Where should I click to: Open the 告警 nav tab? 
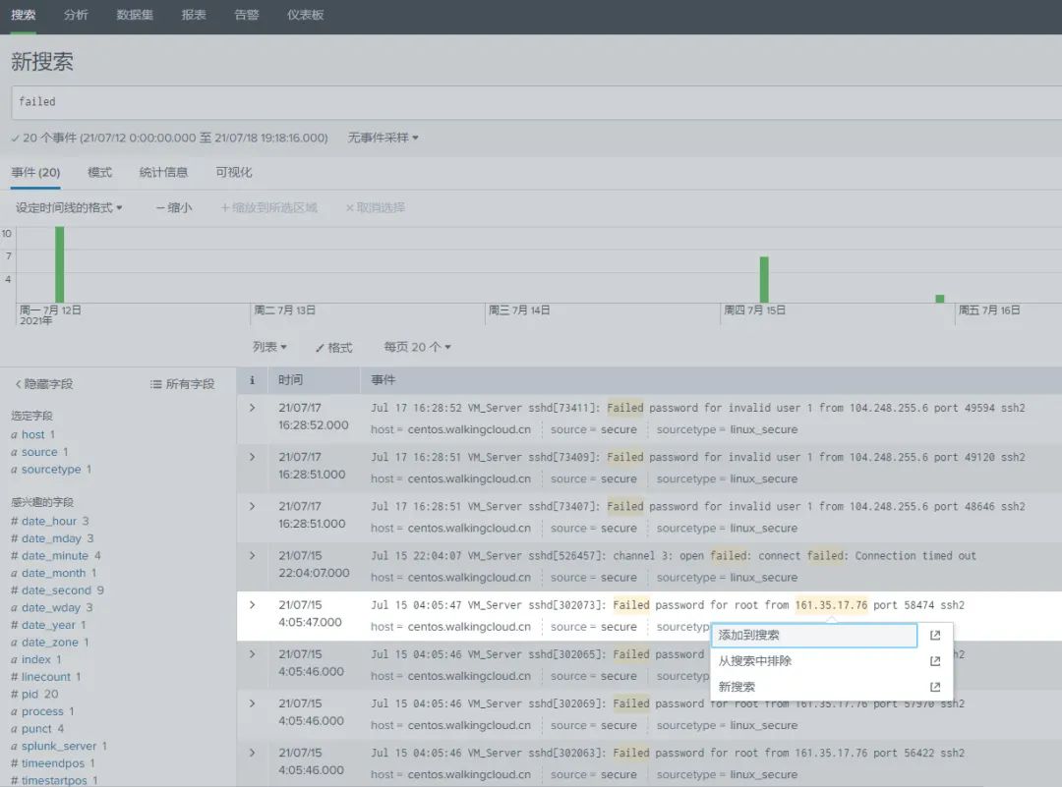coord(247,15)
